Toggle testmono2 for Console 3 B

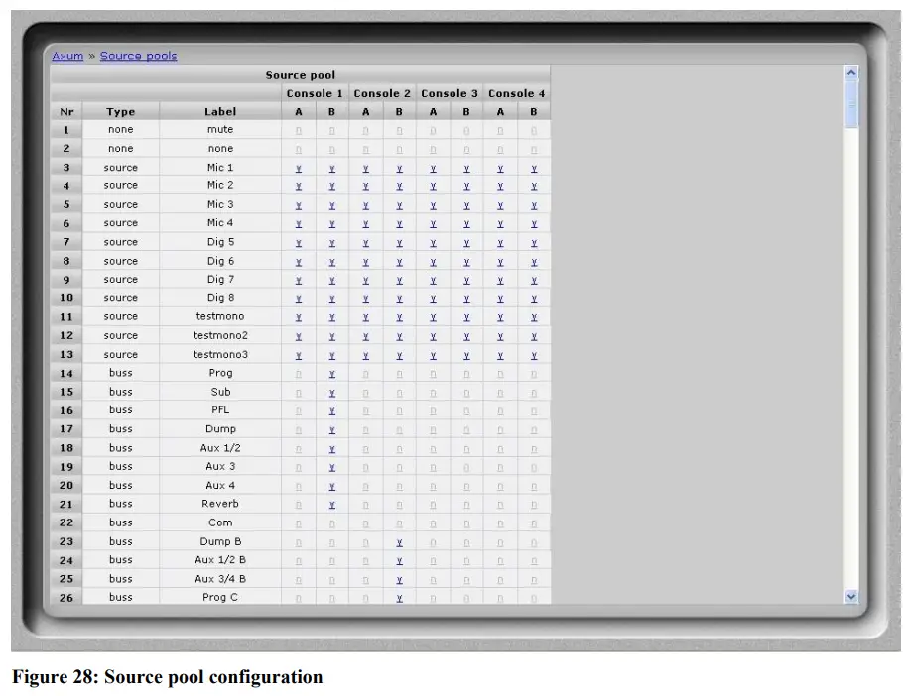point(466,336)
